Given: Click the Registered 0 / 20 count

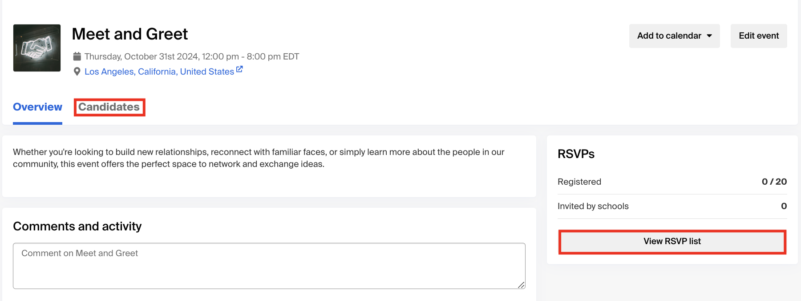Looking at the screenshot, I should pos(774,182).
